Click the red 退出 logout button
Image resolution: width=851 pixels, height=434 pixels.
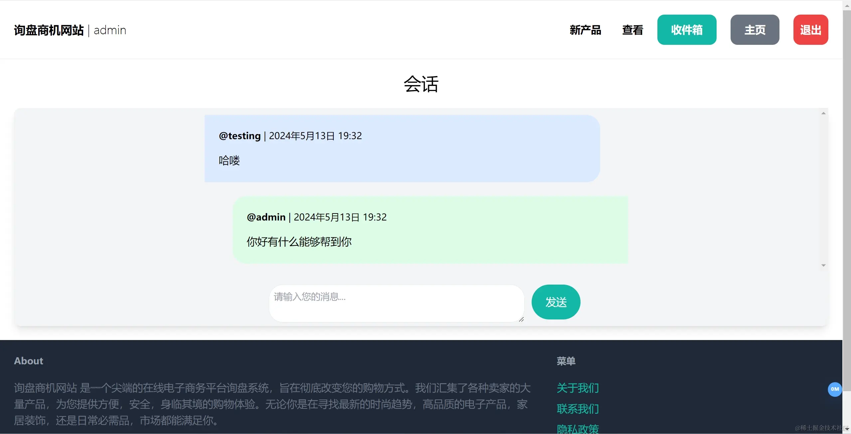810,30
